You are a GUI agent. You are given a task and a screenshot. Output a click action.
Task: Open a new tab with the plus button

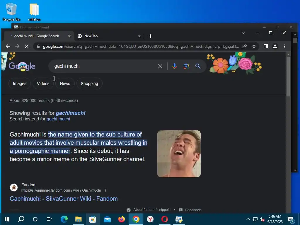[151, 36]
